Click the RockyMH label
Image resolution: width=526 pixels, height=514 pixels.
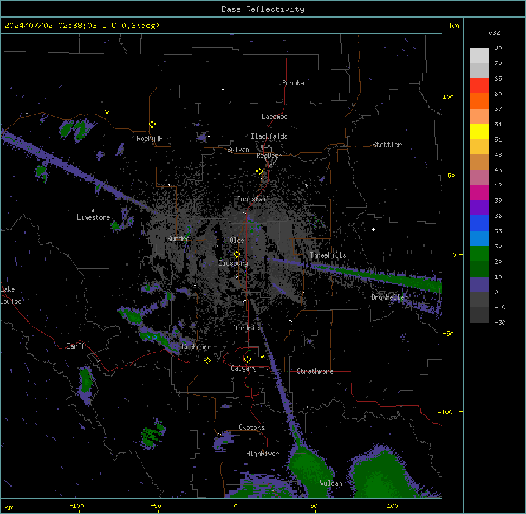click(150, 139)
